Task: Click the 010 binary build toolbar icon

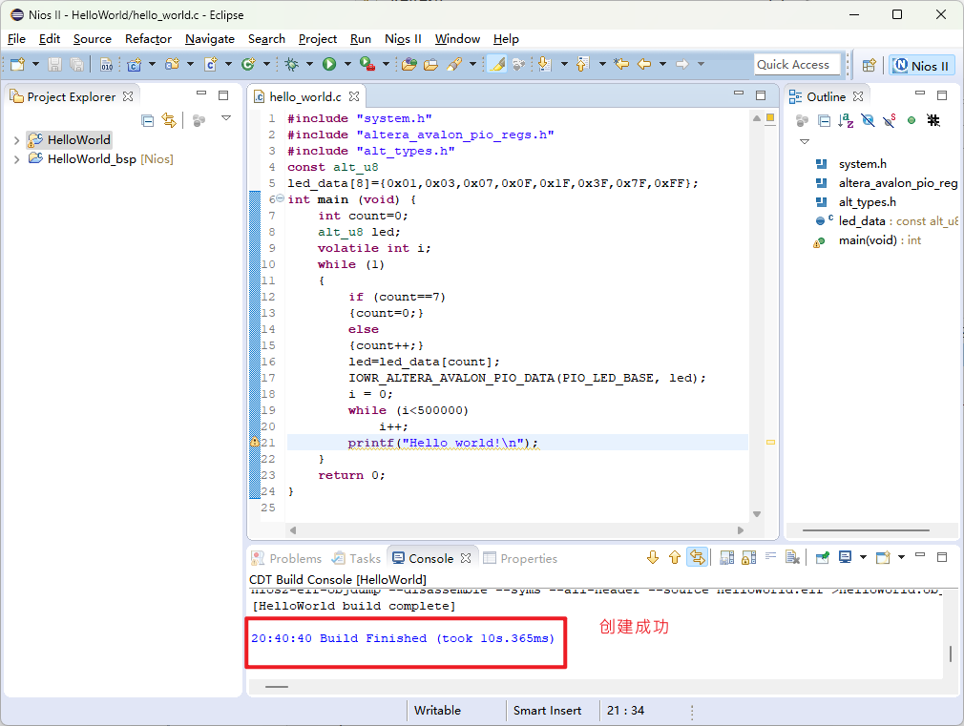Action: [x=106, y=64]
